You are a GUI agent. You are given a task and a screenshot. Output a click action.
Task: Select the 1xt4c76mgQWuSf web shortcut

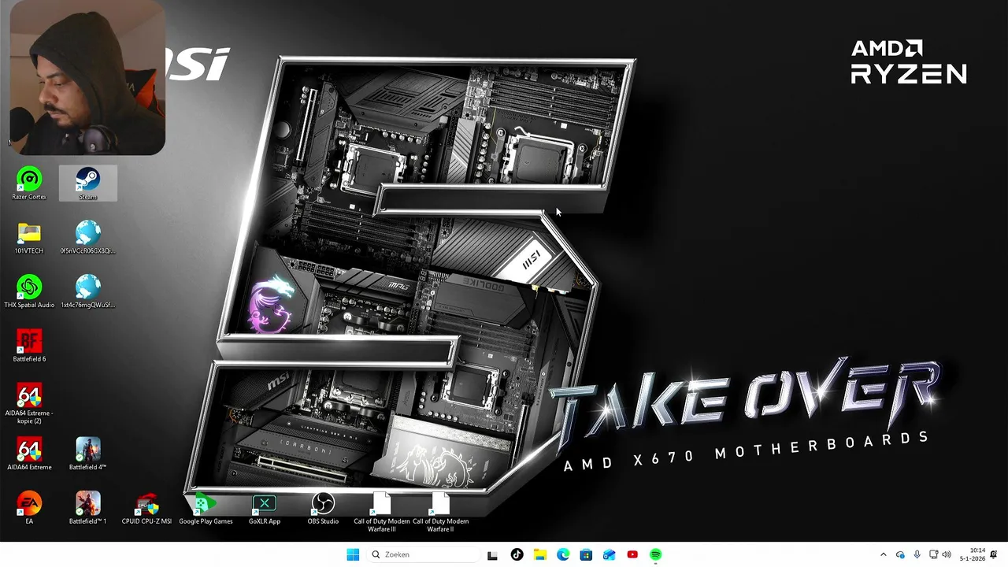click(x=87, y=292)
